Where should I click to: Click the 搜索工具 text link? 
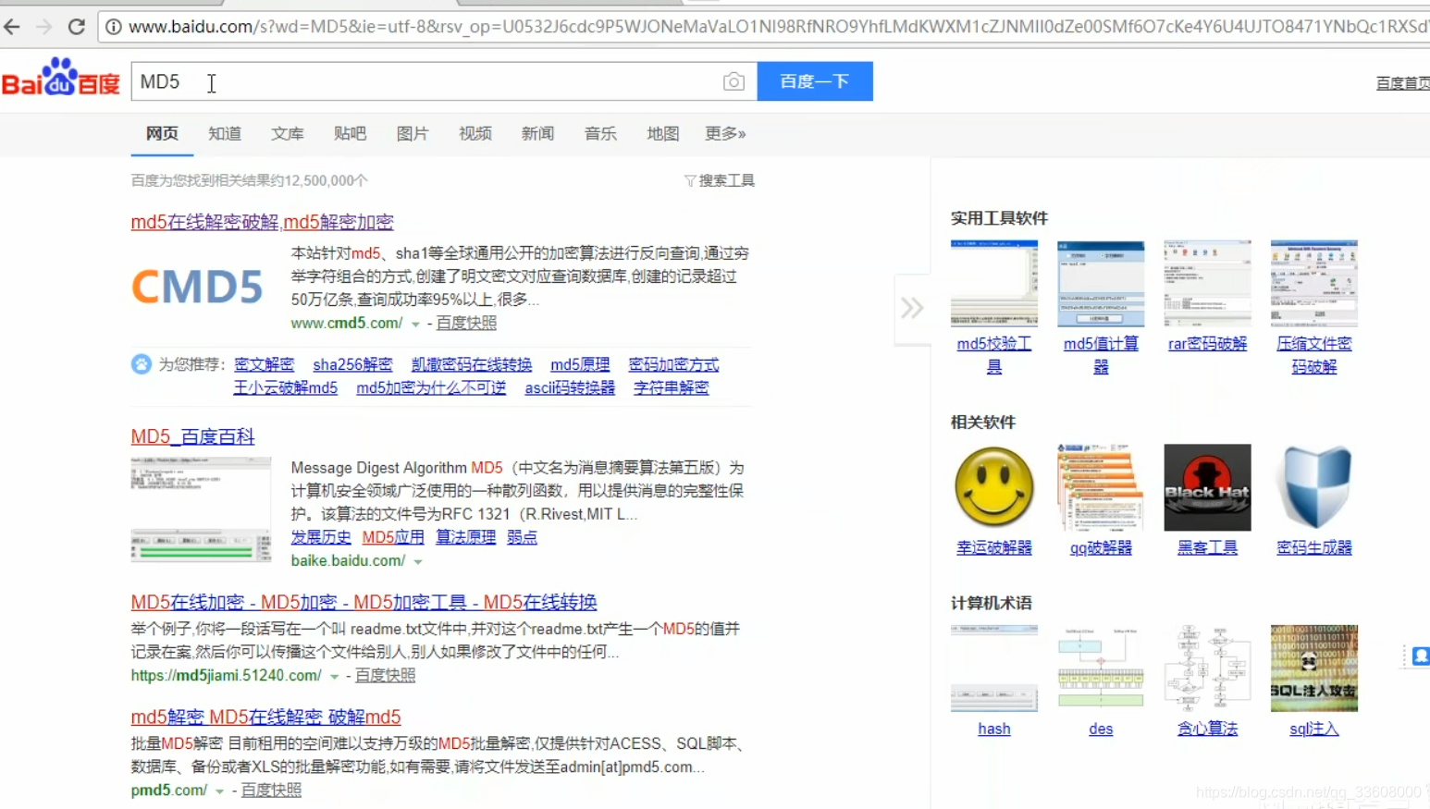tap(727, 180)
